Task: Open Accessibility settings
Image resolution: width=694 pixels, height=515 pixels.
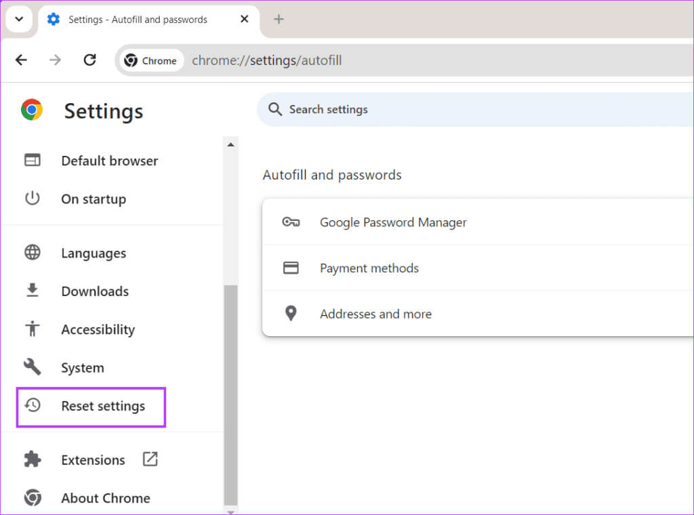Action: click(98, 329)
